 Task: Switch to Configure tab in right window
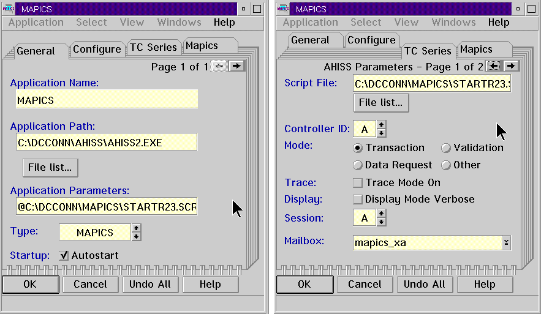(x=371, y=40)
